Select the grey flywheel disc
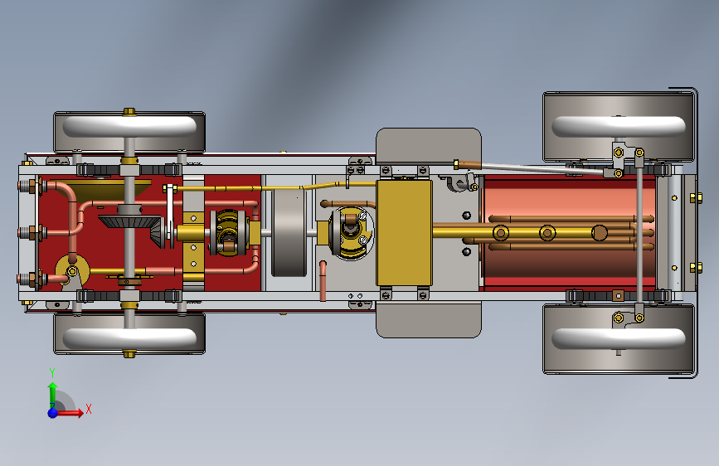719x466 pixels. coord(289,232)
